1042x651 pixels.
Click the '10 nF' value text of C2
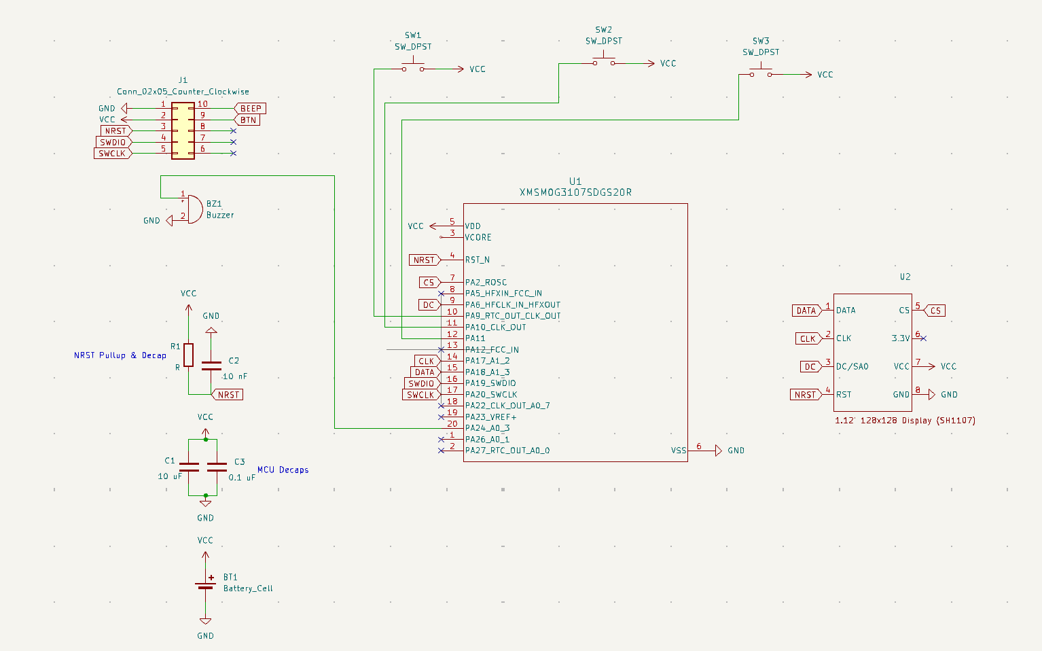[x=235, y=376]
